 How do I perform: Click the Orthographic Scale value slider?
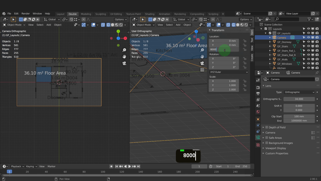pyautogui.click(x=299, y=99)
